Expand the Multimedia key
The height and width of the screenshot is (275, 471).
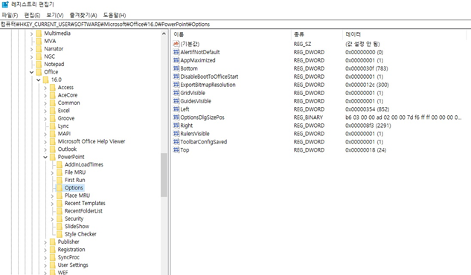coord(31,33)
